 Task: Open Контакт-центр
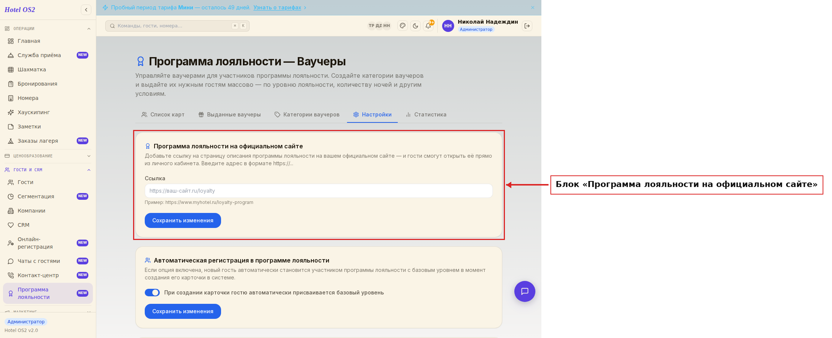(48, 275)
